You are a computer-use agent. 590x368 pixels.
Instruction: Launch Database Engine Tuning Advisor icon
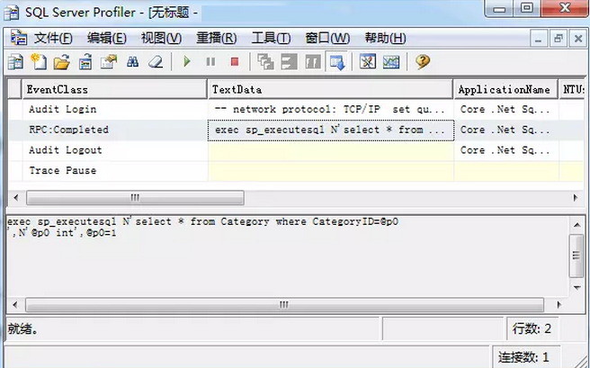click(x=368, y=62)
